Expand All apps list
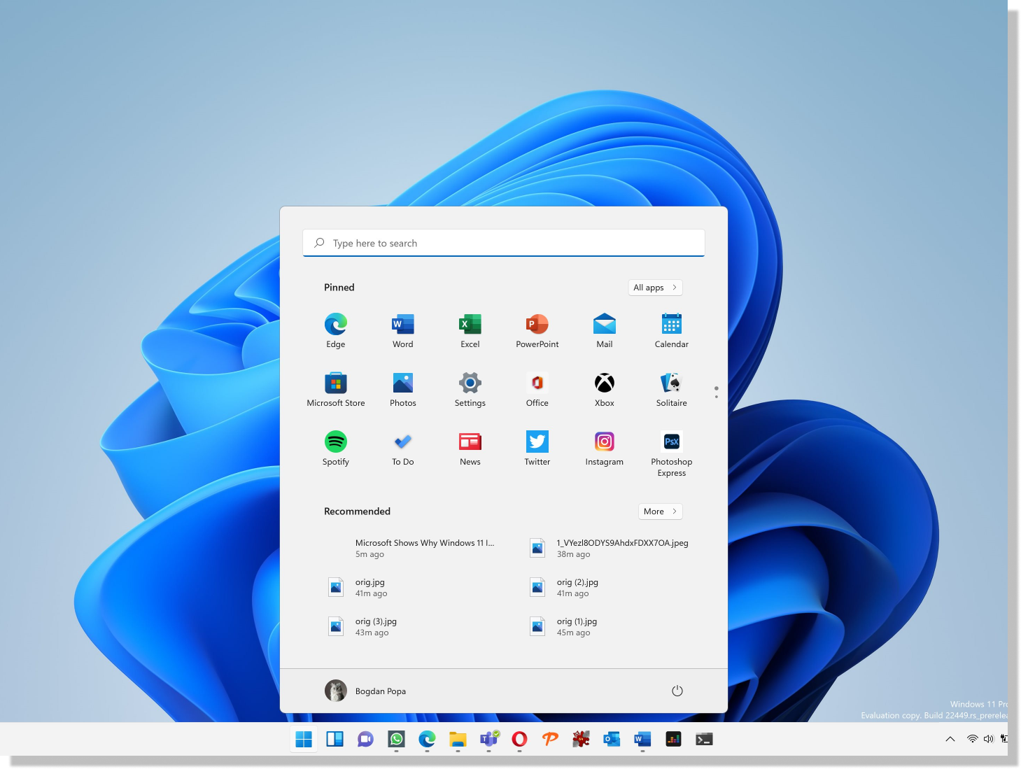 point(655,288)
